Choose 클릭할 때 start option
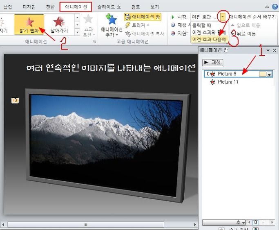Viewport: 279px width, 230px height. 202,25
